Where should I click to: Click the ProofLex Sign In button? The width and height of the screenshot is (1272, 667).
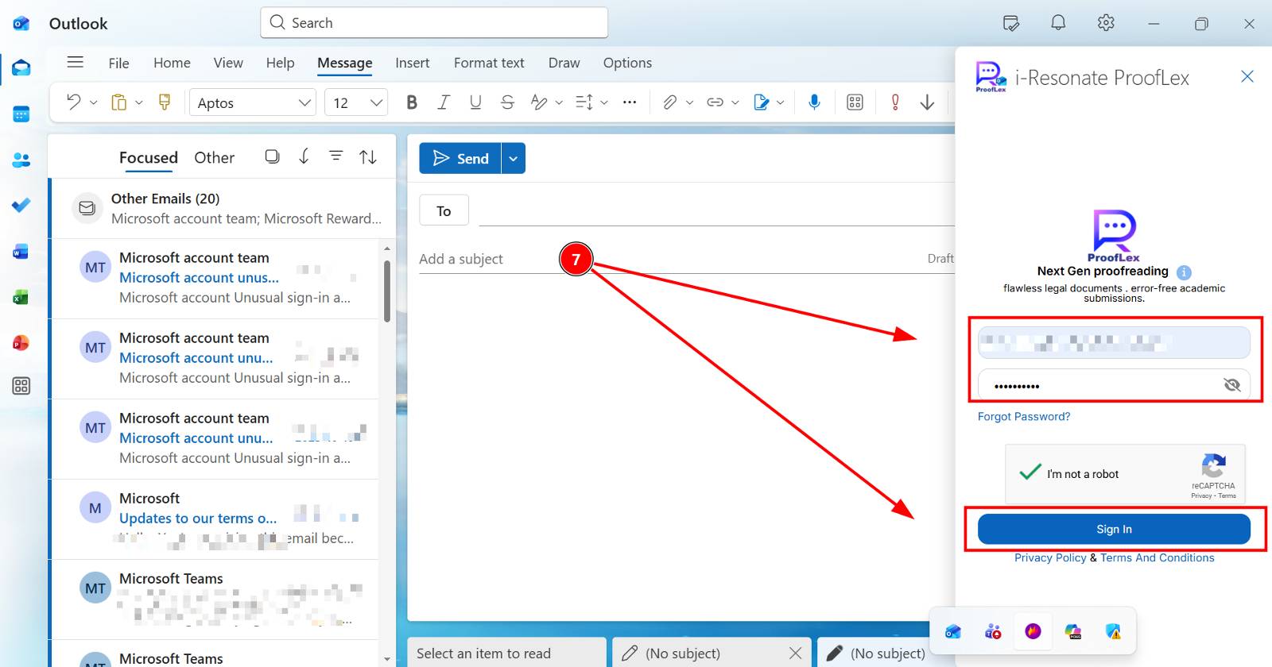tap(1113, 529)
